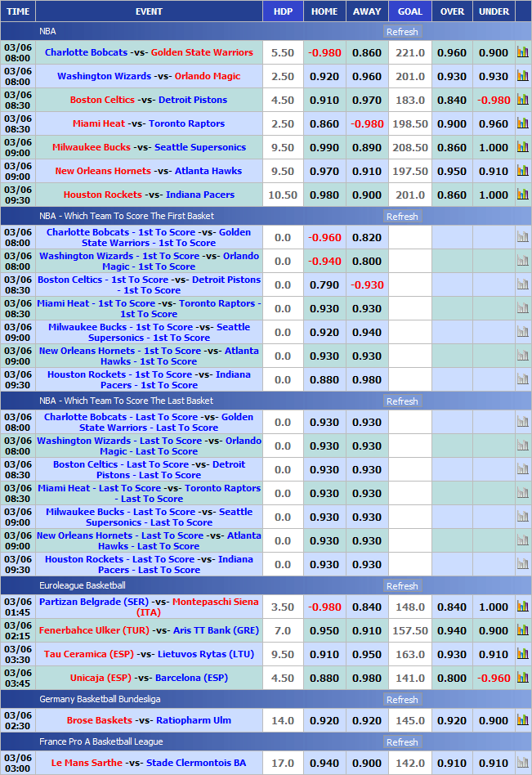Click the EVENT column header
532x775 pixels.
point(149,11)
